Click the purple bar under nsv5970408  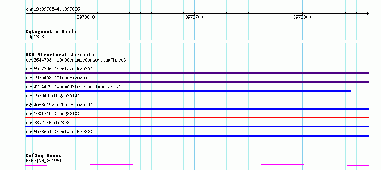197,82
